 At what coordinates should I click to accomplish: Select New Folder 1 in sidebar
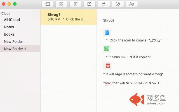point(20,49)
